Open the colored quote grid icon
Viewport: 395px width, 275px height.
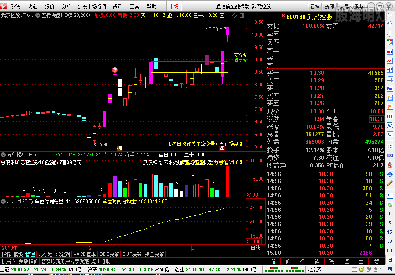coord(390,51)
